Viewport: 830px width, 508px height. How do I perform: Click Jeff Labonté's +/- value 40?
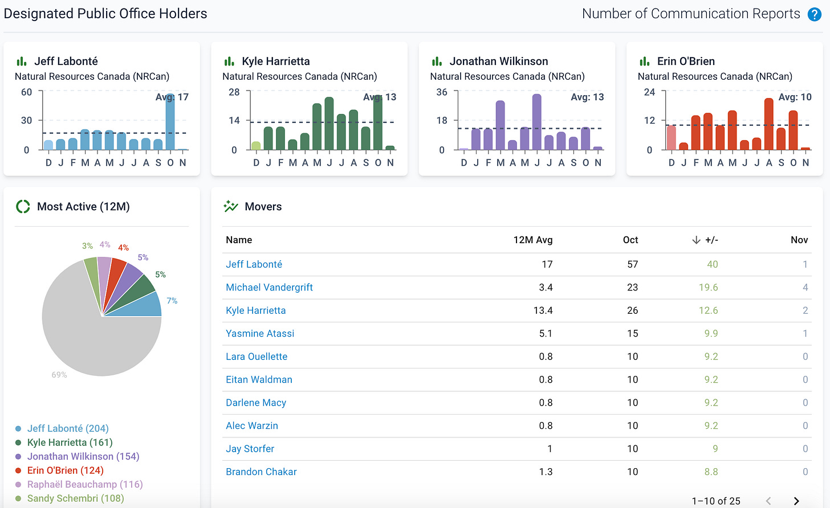713,264
